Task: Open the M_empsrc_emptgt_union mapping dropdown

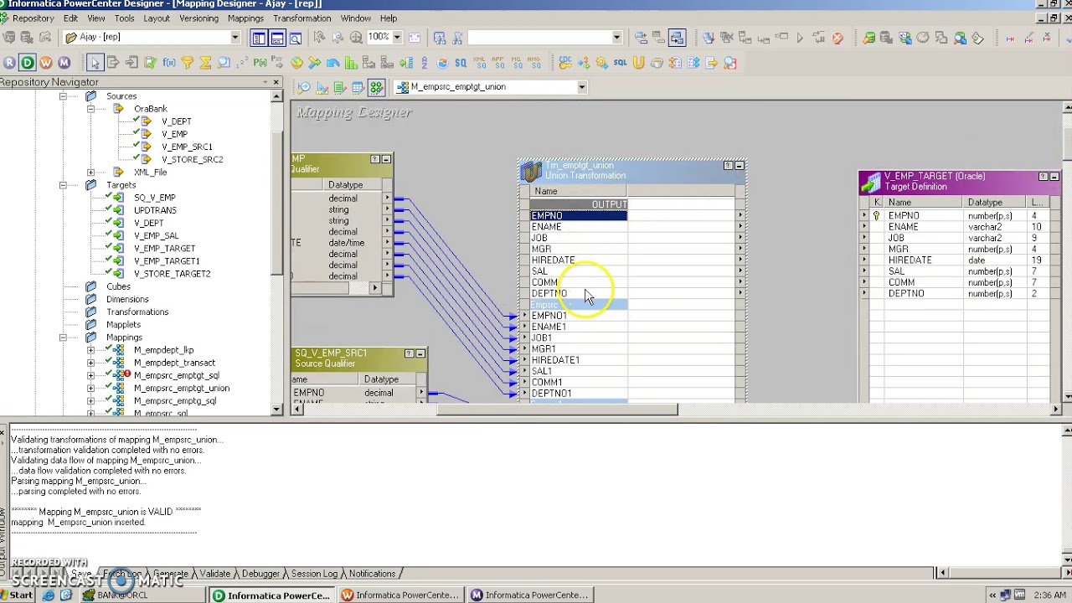Action: (x=581, y=87)
